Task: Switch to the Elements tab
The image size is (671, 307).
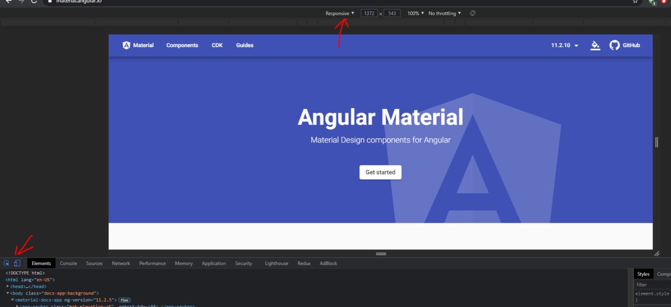Action: coord(41,263)
